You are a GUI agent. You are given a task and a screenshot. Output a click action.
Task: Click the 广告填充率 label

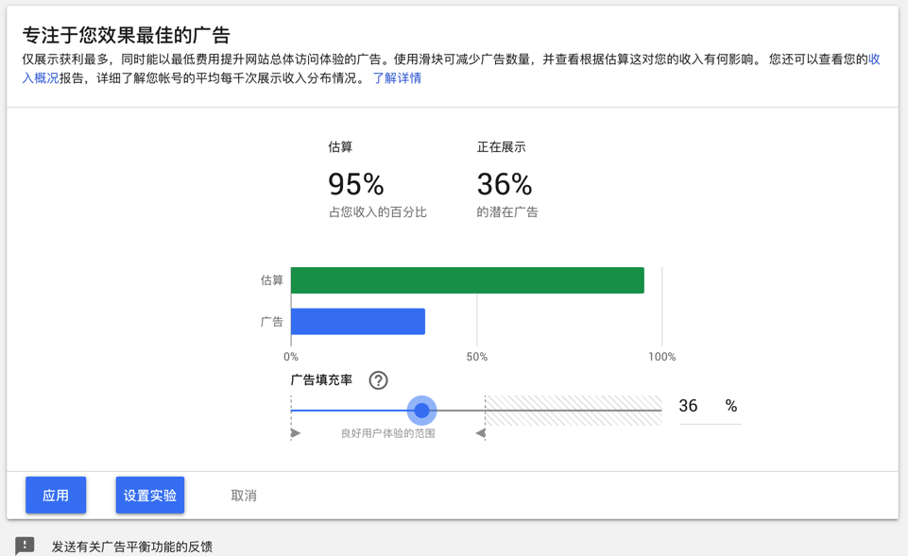[321, 380]
